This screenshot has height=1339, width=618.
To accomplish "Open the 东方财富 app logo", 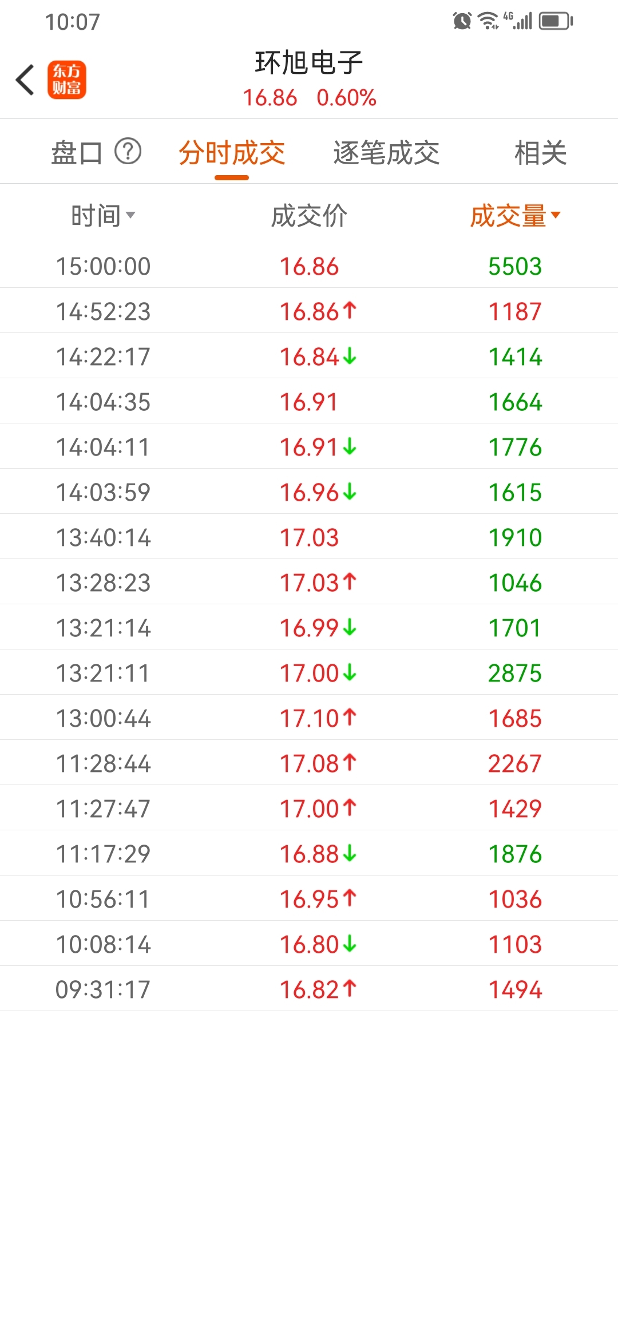I will (x=66, y=80).
